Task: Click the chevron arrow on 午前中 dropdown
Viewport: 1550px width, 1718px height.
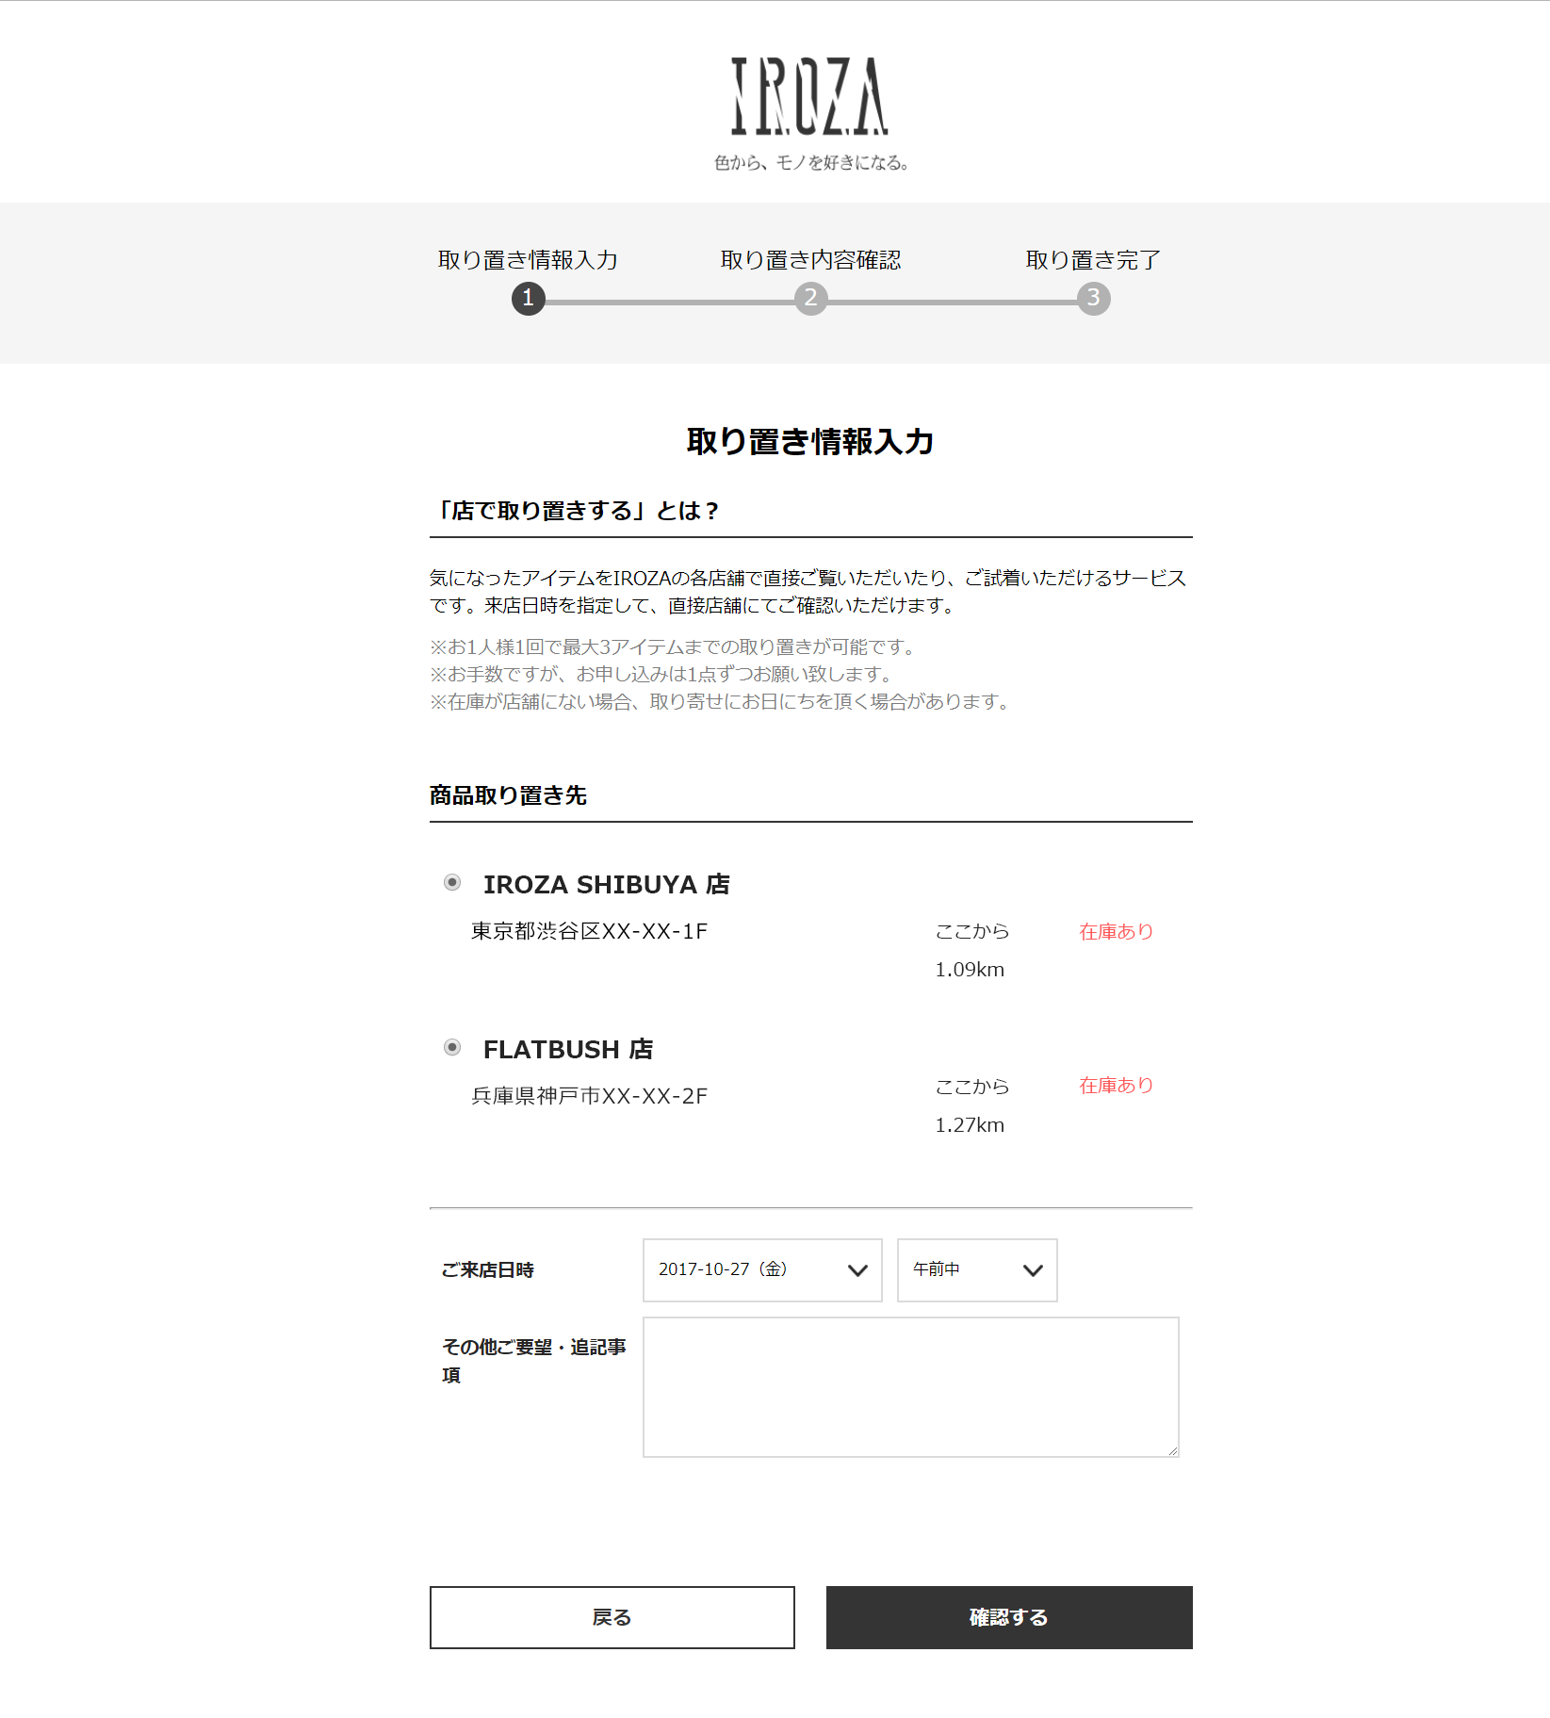Action: click(x=1033, y=1270)
